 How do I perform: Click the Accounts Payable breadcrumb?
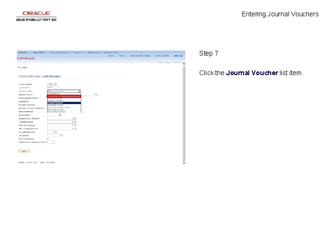[59, 52]
